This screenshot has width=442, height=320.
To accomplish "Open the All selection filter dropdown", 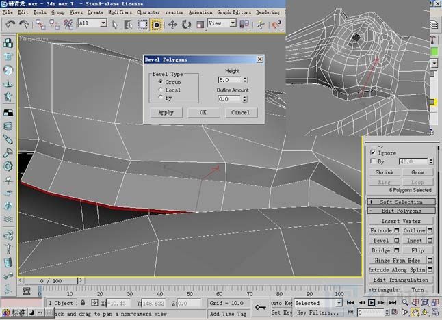I will click(x=104, y=23).
